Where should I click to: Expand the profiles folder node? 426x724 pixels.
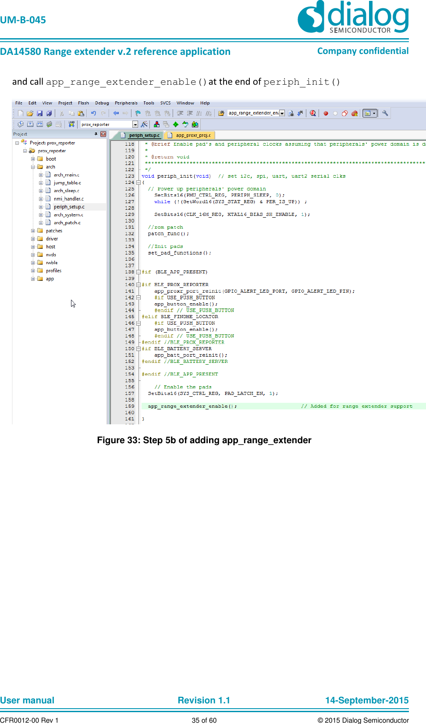click(x=33, y=271)
